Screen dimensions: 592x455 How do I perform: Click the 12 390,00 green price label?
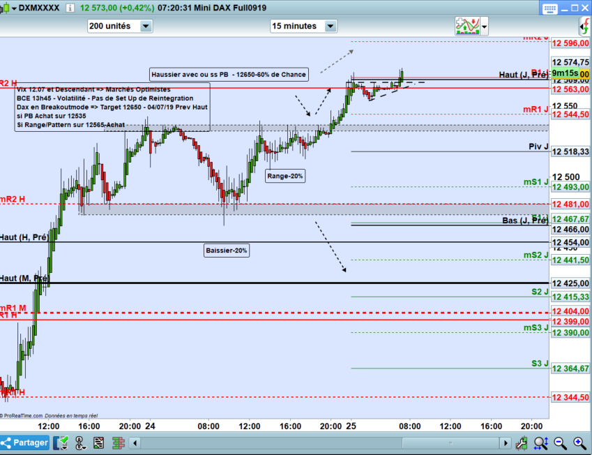[x=570, y=333]
